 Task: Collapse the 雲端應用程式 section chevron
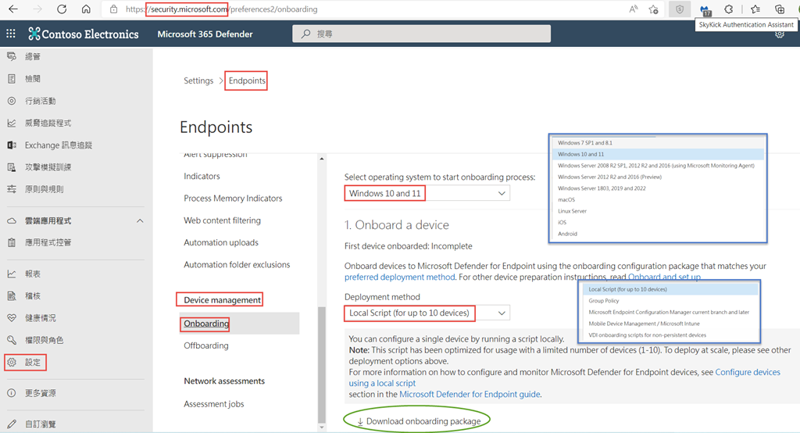(140, 221)
